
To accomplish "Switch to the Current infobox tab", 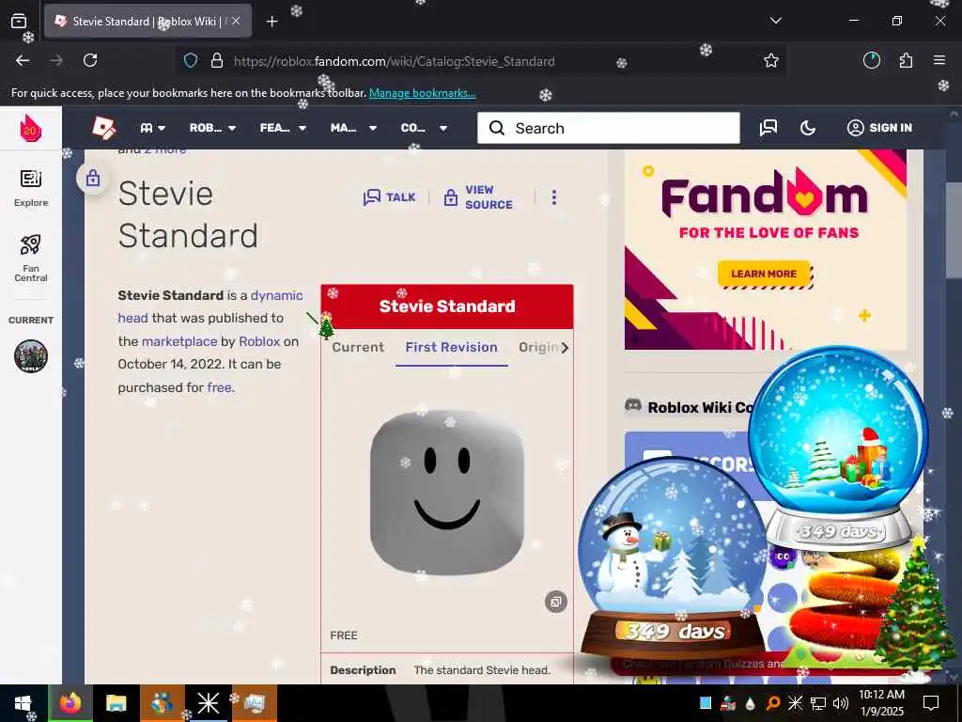I will 358,347.
